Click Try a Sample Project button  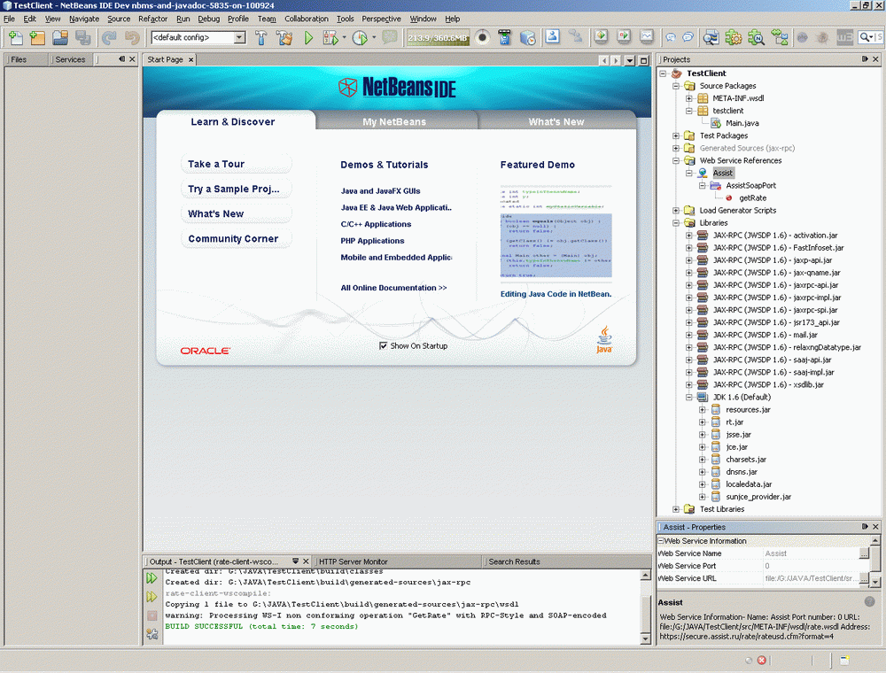pos(237,190)
